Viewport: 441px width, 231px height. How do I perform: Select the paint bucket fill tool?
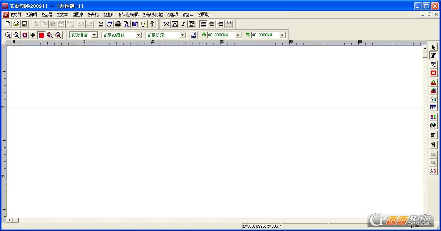pyautogui.click(x=433, y=126)
